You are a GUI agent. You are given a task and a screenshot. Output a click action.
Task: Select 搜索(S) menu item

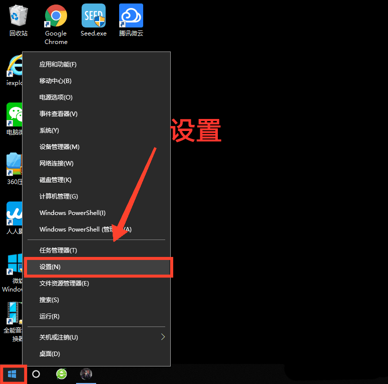tap(96, 300)
